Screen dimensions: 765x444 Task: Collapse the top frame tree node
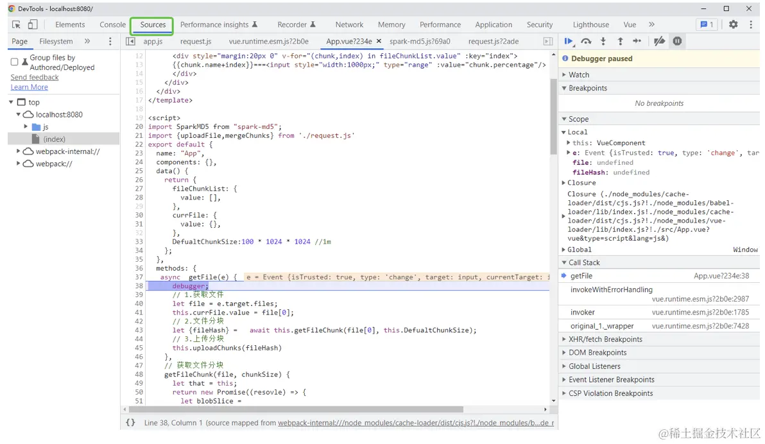[x=11, y=102]
